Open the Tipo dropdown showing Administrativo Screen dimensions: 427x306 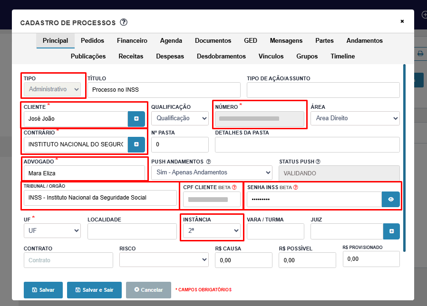[52, 89]
